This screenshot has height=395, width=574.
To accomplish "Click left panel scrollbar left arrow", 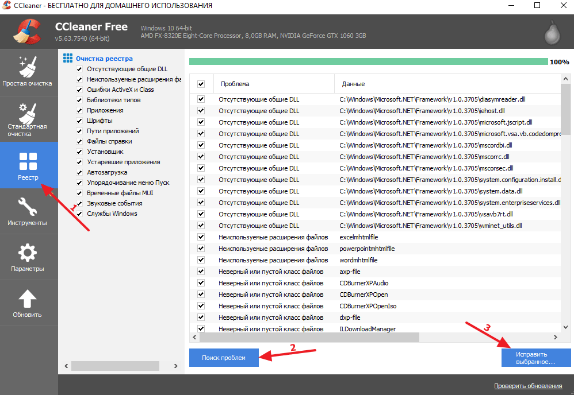I will pos(66,366).
